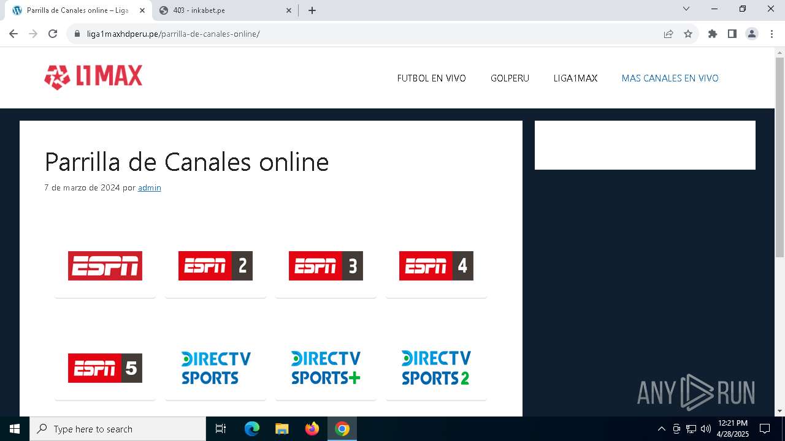
Task: Close the Parrilla de Canales online tab
Action: click(x=142, y=10)
